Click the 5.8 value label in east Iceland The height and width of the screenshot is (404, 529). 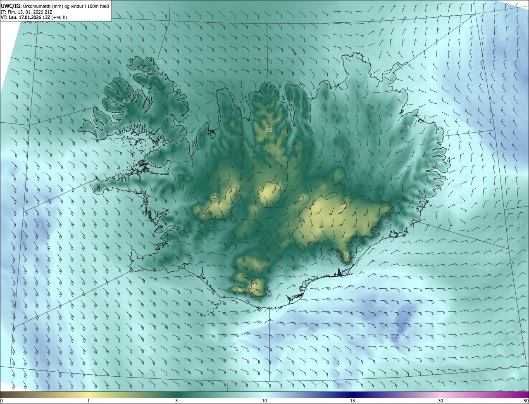click(405, 128)
